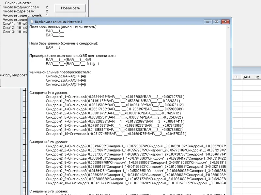Click the heading Синдромы 2-го уровня
The image size is (261, 195).
(48, 142)
